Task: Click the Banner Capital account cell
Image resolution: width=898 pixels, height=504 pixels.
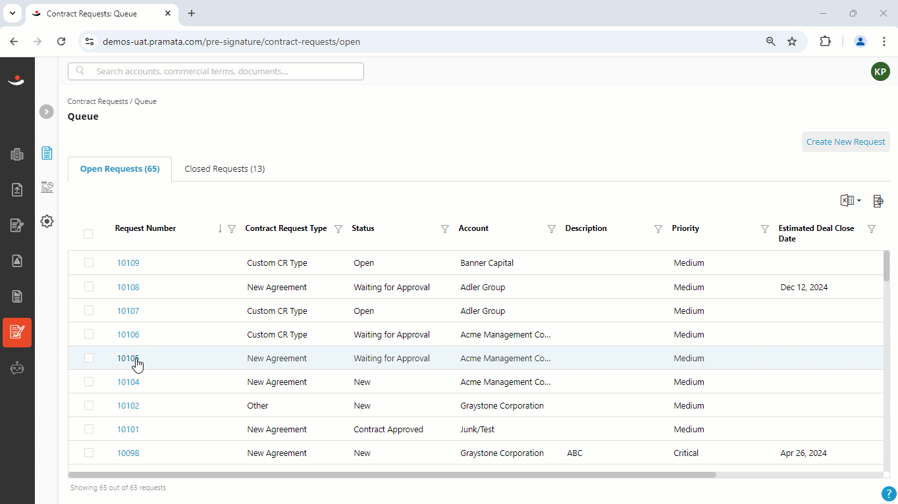Action: (487, 263)
